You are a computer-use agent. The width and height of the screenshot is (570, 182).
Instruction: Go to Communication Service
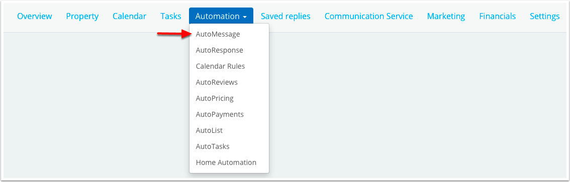[x=368, y=17]
